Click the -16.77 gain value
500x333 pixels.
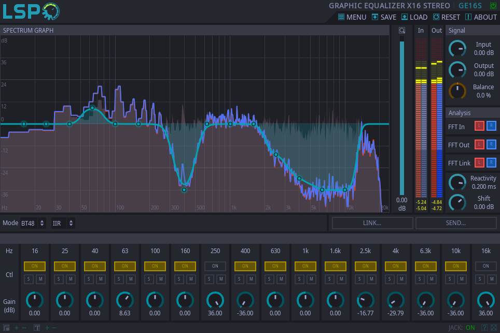pos(366,313)
